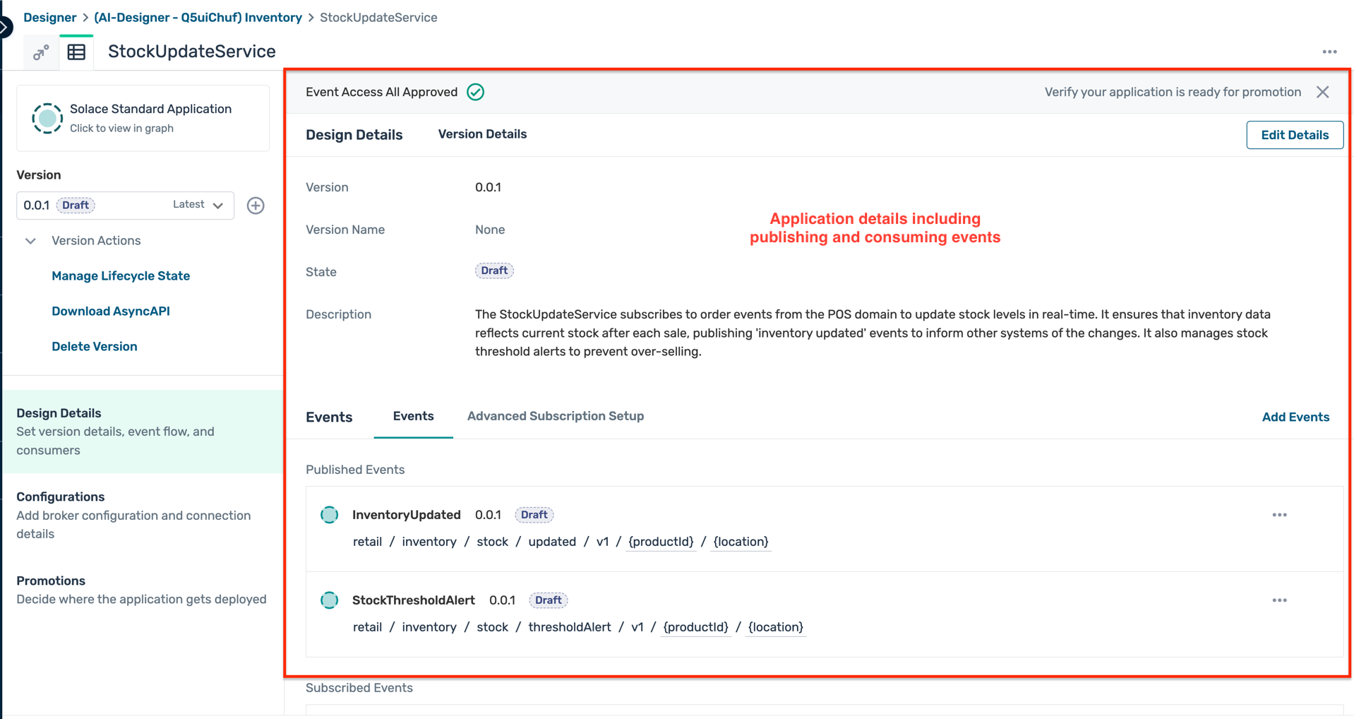Select the table list view icon
Screen dimensions: 1354x719
(x=76, y=52)
